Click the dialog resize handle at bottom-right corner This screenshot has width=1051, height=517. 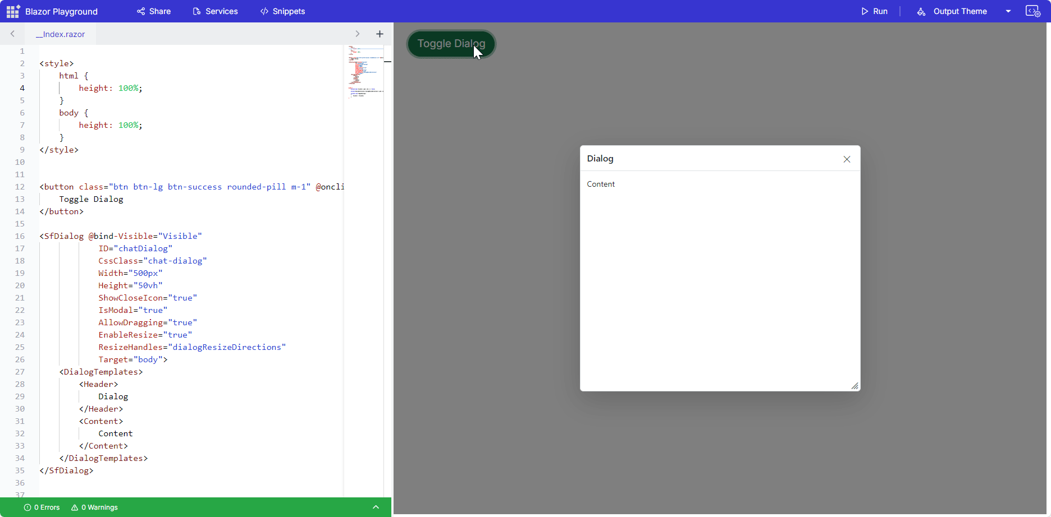tap(854, 386)
